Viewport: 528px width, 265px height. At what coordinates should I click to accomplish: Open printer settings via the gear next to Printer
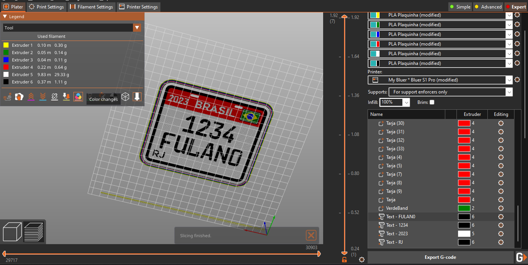click(517, 80)
